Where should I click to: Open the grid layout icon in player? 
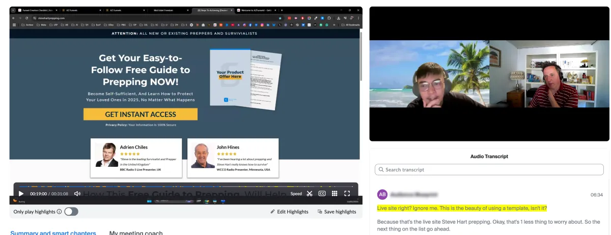(335, 193)
